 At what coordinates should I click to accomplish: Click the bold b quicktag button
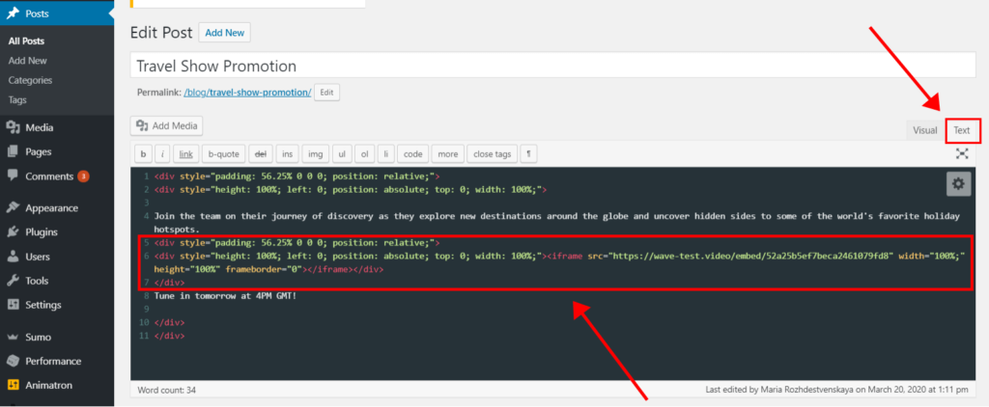click(143, 153)
